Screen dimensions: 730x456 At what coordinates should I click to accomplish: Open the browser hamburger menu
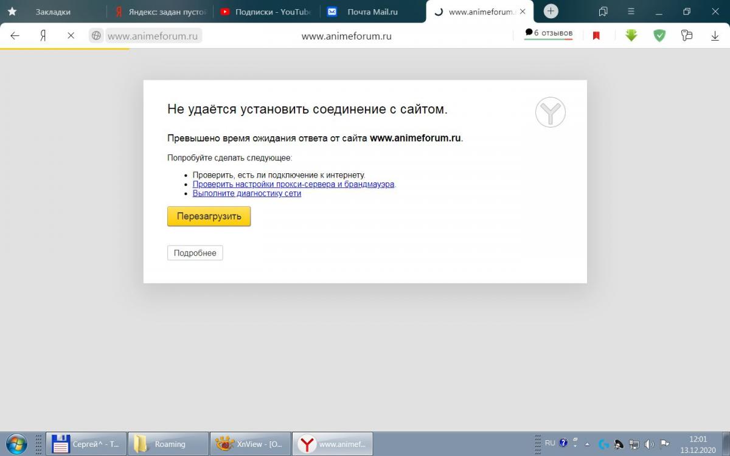click(x=631, y=12)
